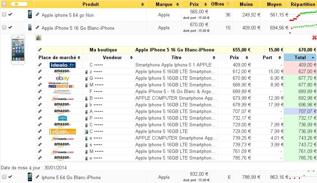Click blue highlighted 707,07 € total cell

pos(300,111)
